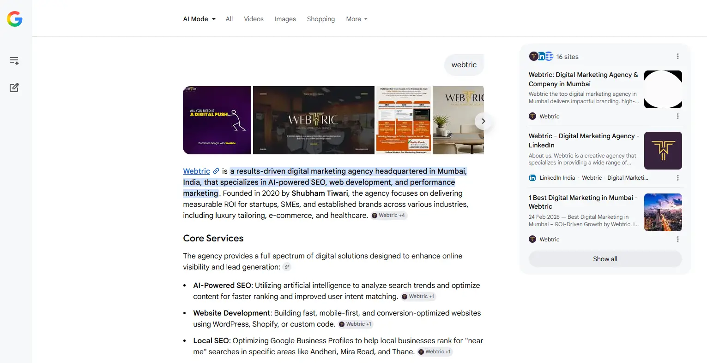Click the link icon after 'lead generation:'
The image size is (707, 363).
pos(287,267)
